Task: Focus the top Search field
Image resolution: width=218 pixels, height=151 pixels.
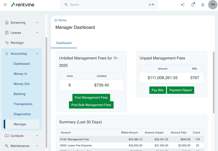Action: pyautogui.click(x=108, y=5)
